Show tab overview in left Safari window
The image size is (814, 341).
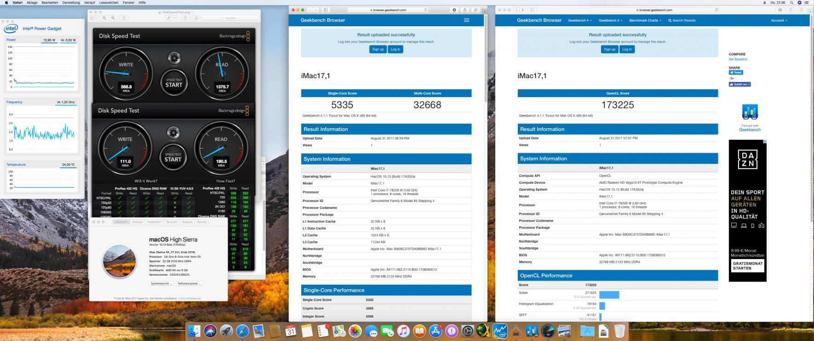(x=475, y=10)
